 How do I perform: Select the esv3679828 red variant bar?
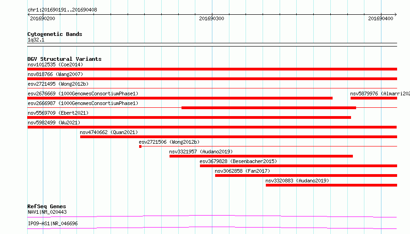pos(299,166)
